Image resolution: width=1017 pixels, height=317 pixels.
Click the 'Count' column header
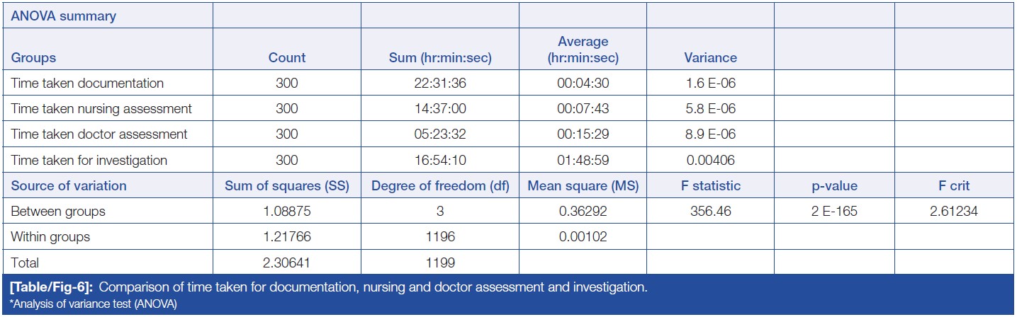[x=286, y=58]
